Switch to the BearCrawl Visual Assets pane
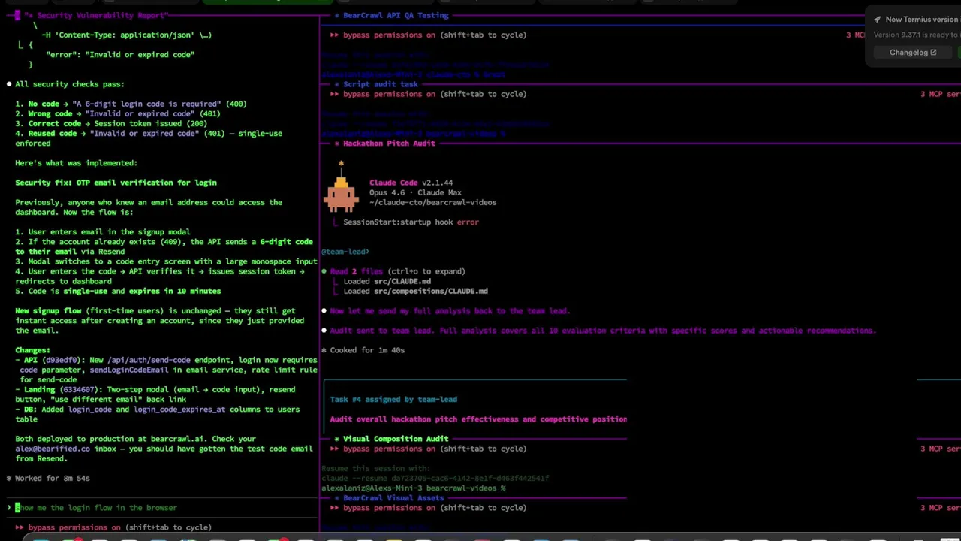Image resolution: width=961 pixels, height=541 pixels. point(393,497)
